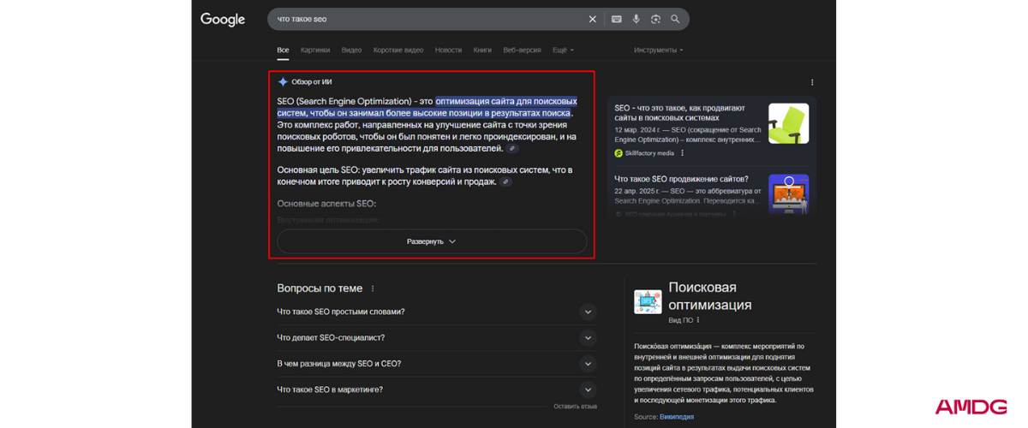1028x428 pixels.
Task: Click the AI overview sparkle icon
Action: 283,82
